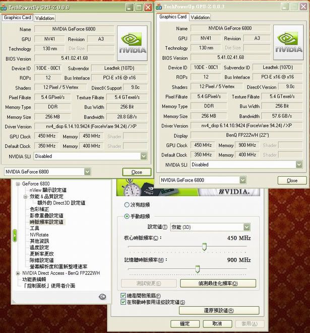
Task: Click left GPU-Z title bar app icon
Action: (x=4, y=8)
